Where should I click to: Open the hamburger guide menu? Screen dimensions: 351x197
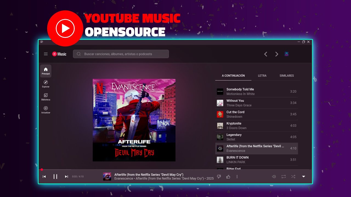tap(46, 54)
